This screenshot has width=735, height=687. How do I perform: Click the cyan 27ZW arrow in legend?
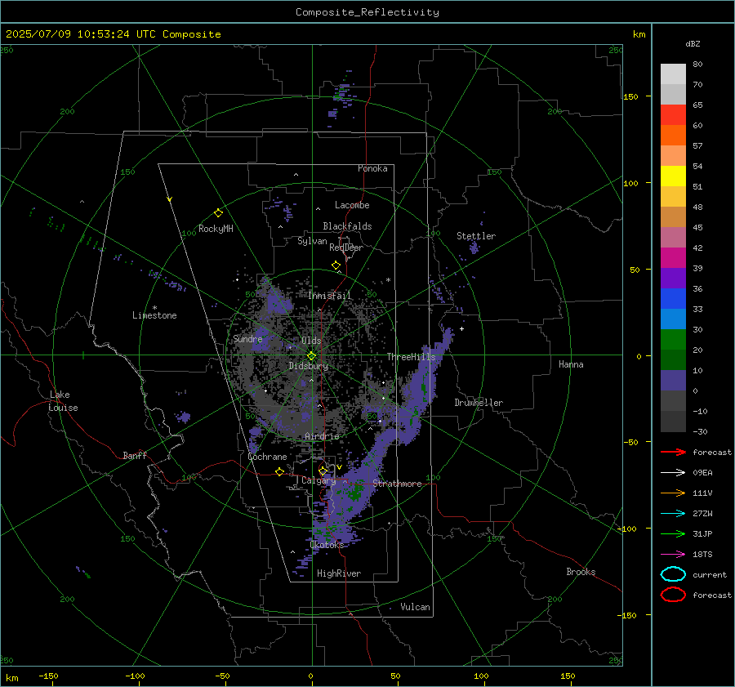pos(673,513)
